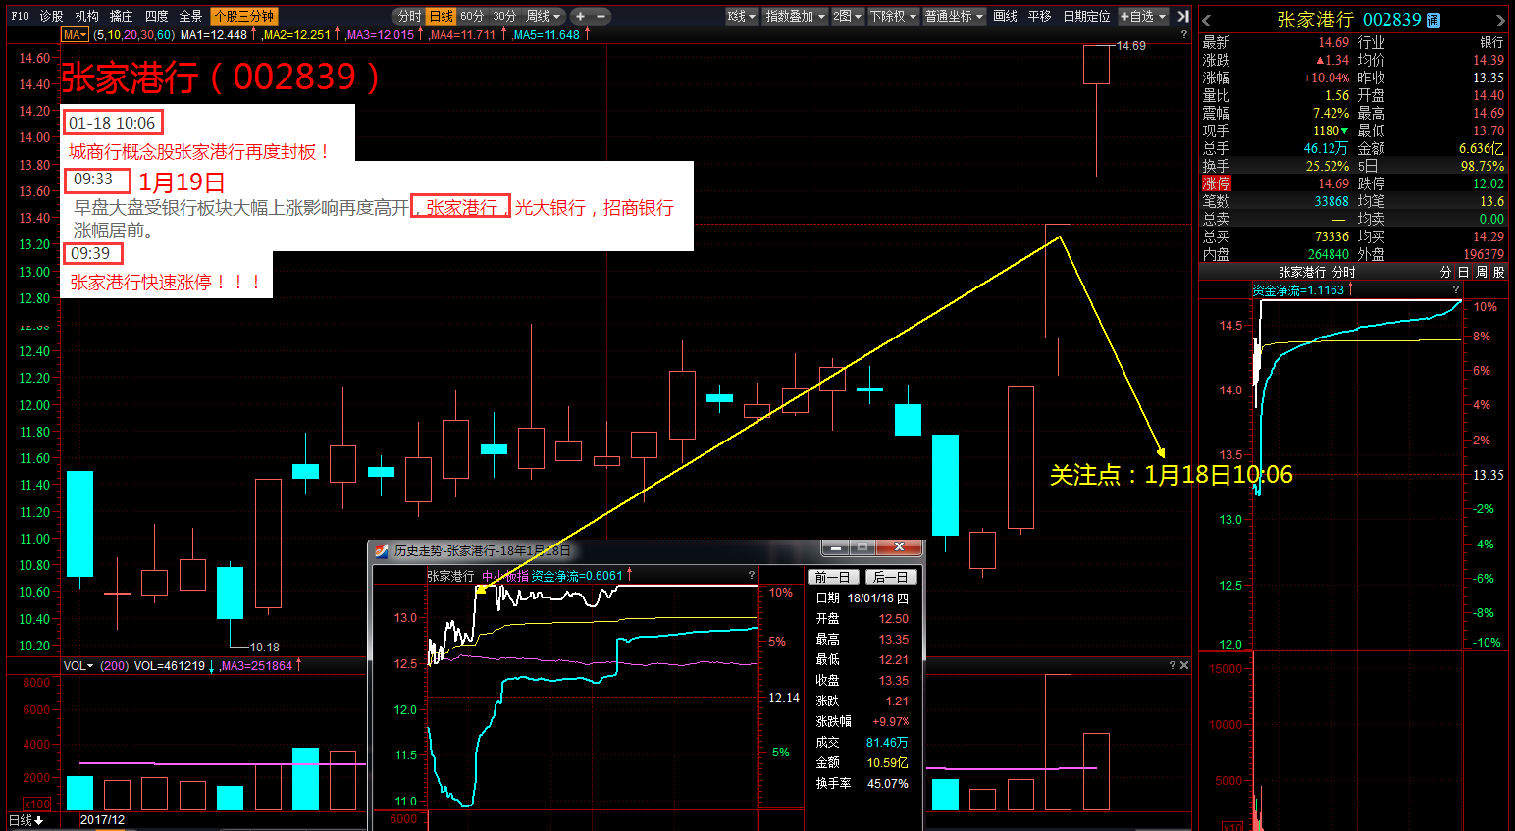This screenshot has height=831, width=1515.
Task: Zoom in chart with plus icon
Action: [580, 16]
